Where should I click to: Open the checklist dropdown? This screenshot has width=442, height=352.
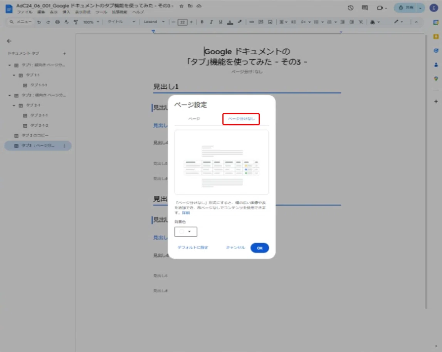click(x=305, y=22)
